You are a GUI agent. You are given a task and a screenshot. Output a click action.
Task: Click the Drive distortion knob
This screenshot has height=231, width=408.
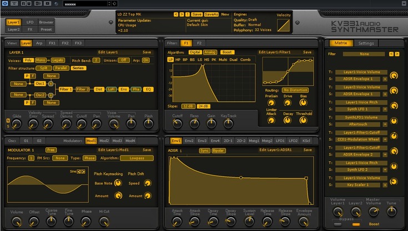point(288,103)
